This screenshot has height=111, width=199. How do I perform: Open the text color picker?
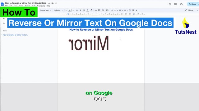click(x=88, y=10)
